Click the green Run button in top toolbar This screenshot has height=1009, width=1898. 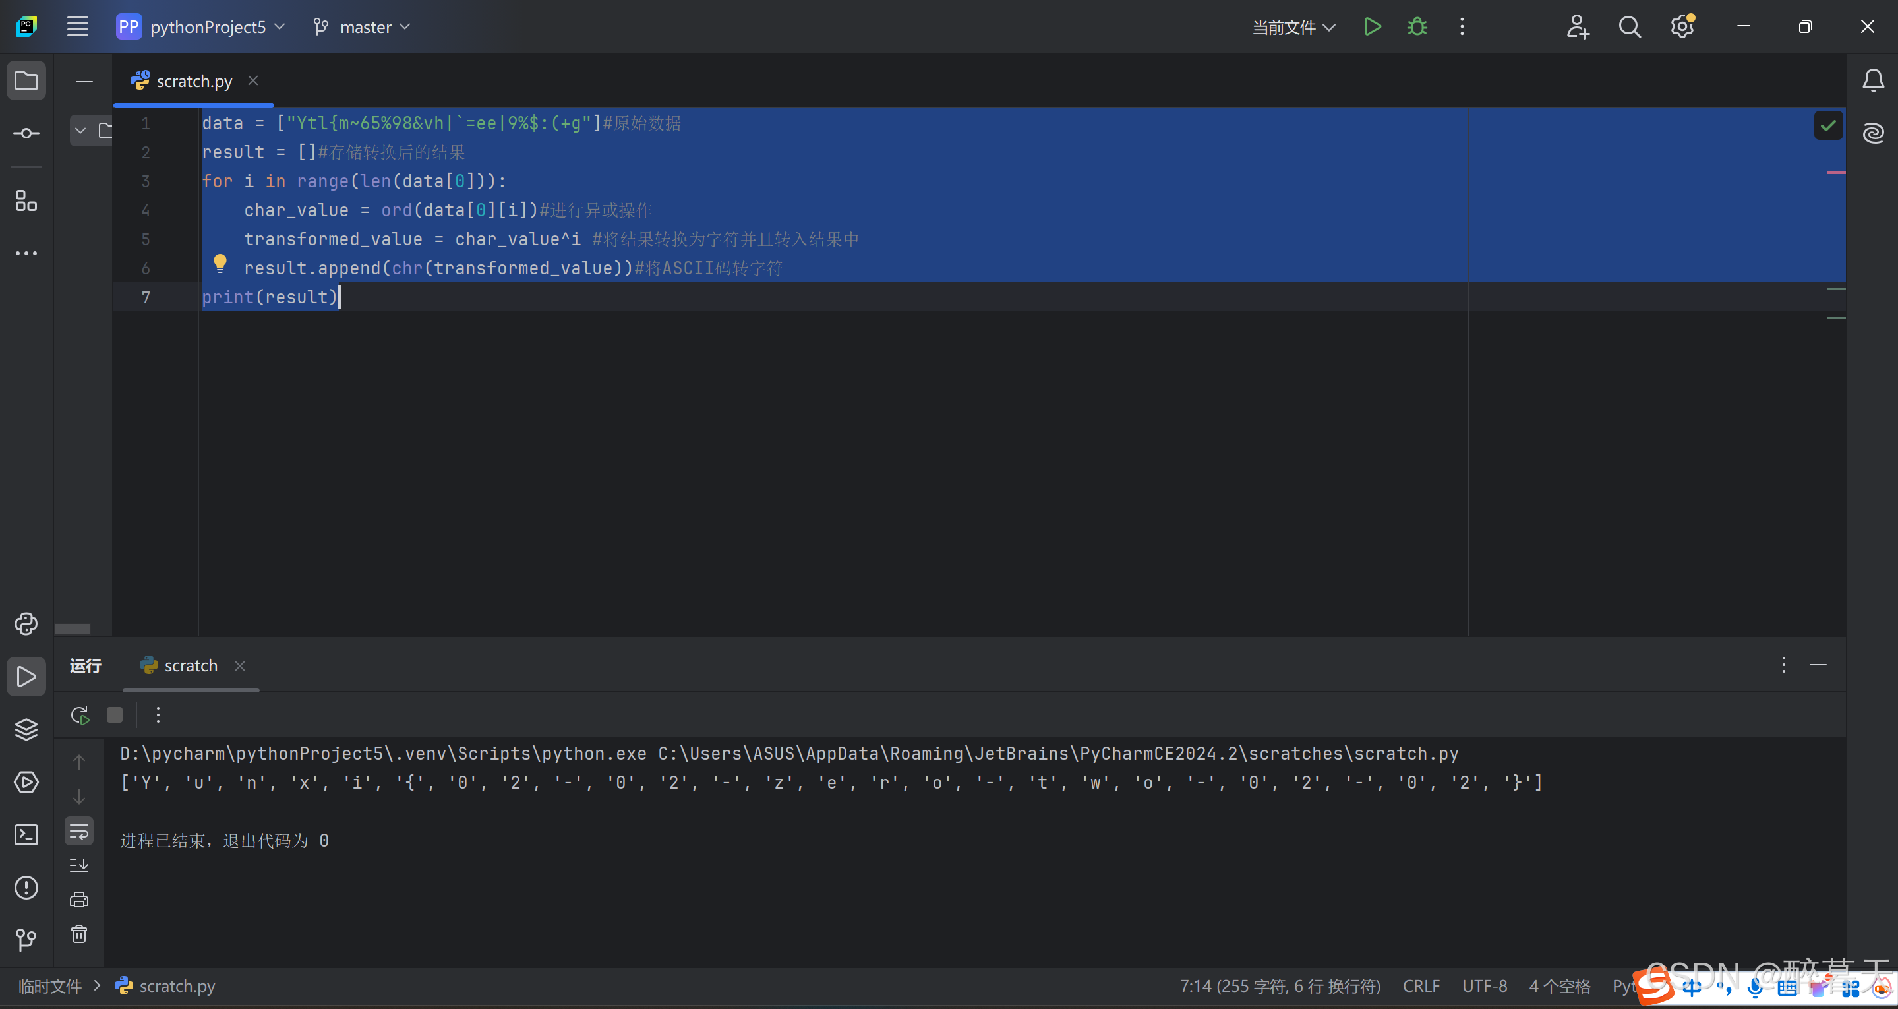tap(1371, 27)
